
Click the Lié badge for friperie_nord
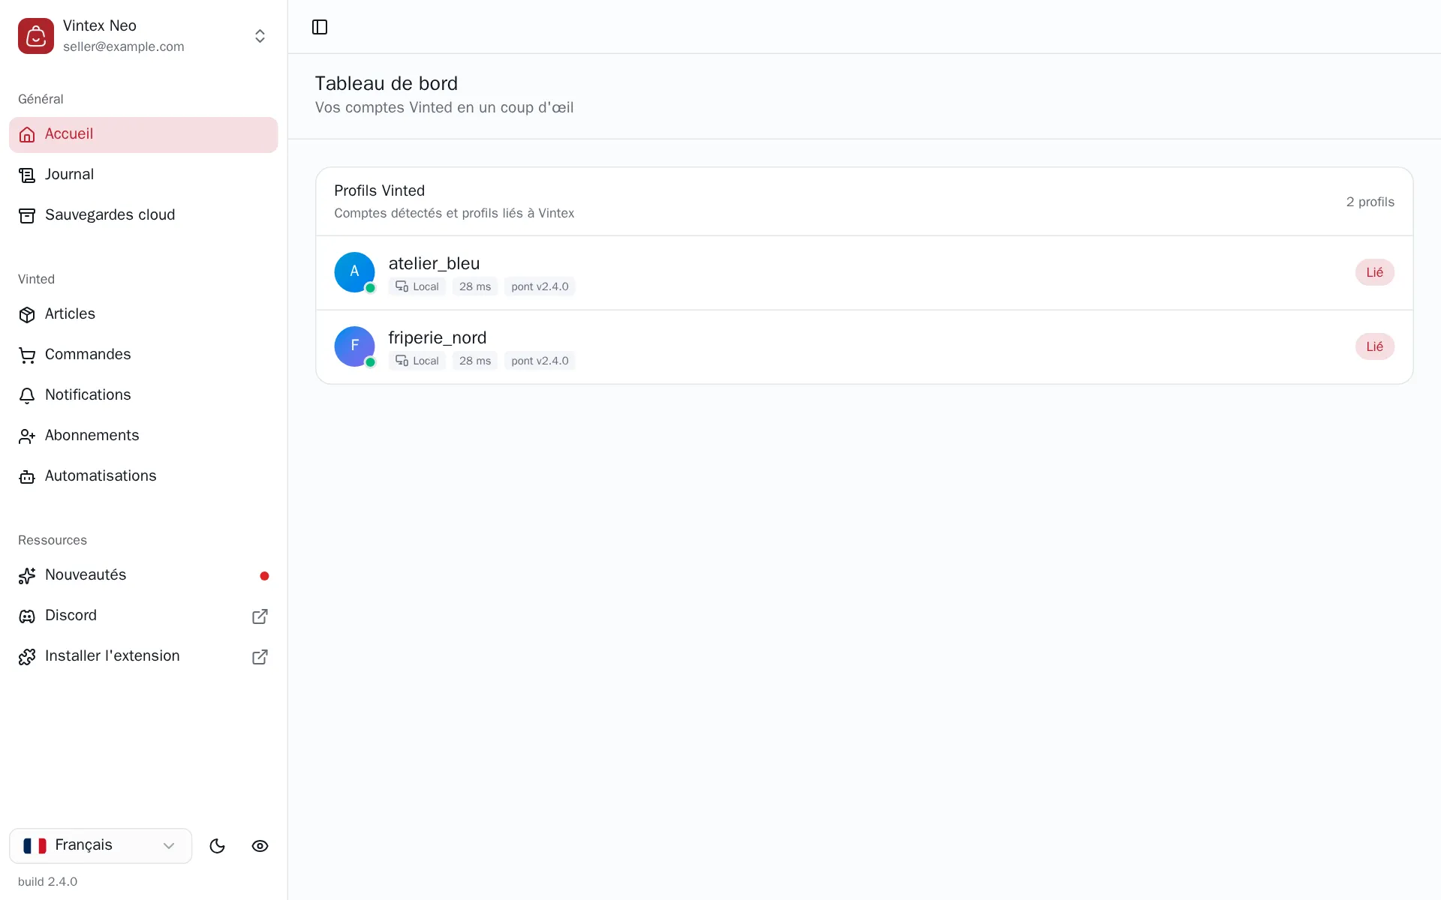point(1374,346)
